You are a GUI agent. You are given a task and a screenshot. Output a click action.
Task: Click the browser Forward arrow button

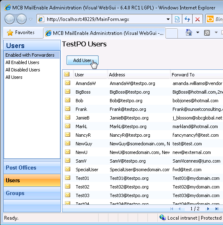(x=21, y=19)
